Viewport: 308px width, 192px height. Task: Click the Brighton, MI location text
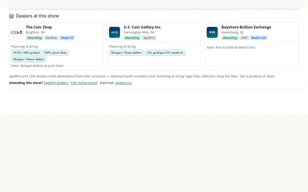(x=35, y=32)
